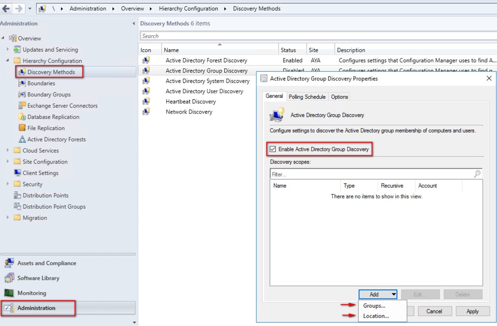Screen dimensions: 497x326
Task: Click the Active Directory Forests icon
Action: [22, 139]
